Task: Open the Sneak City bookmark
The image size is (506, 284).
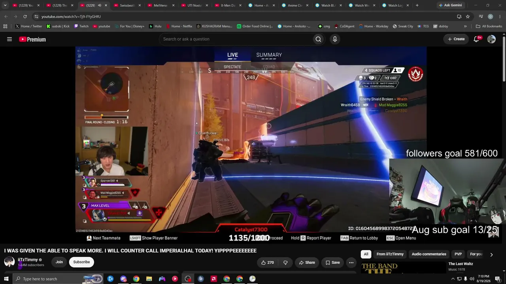Action: click(403, 26)
